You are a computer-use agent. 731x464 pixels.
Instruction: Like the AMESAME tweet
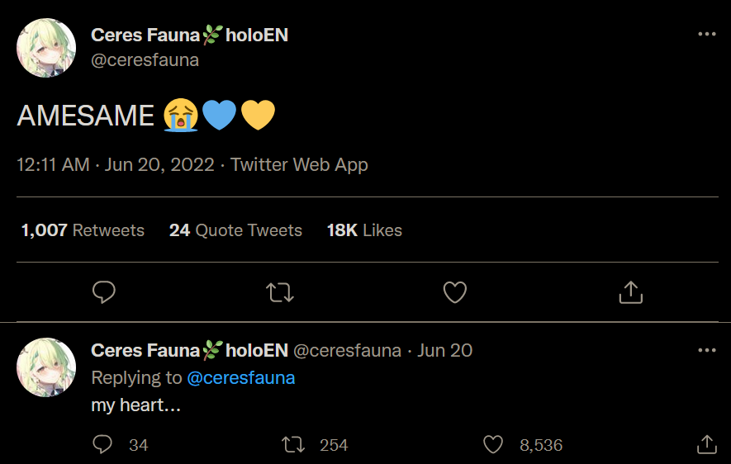pyautogui.click(x=455, y=291)
